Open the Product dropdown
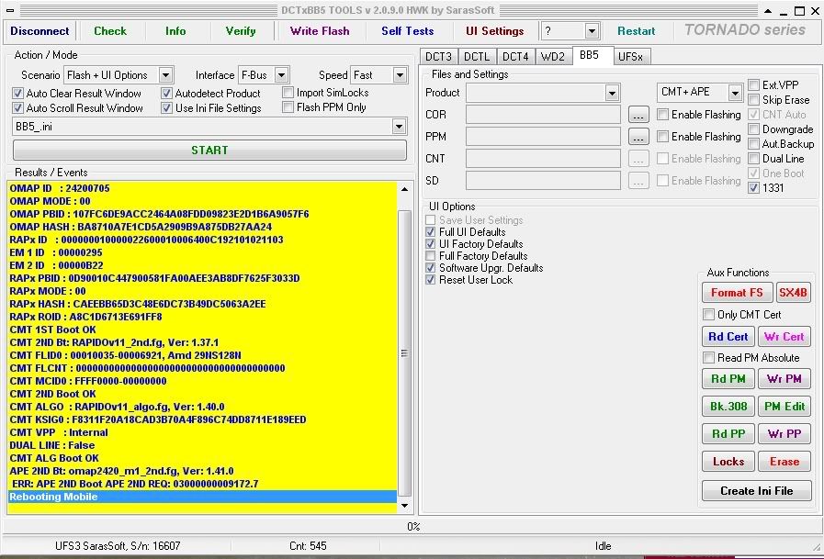 (612, 93)
